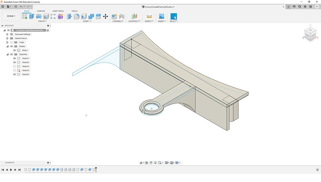
Task: Open the MODIFY dropdown menu
Action: (87, 21)
